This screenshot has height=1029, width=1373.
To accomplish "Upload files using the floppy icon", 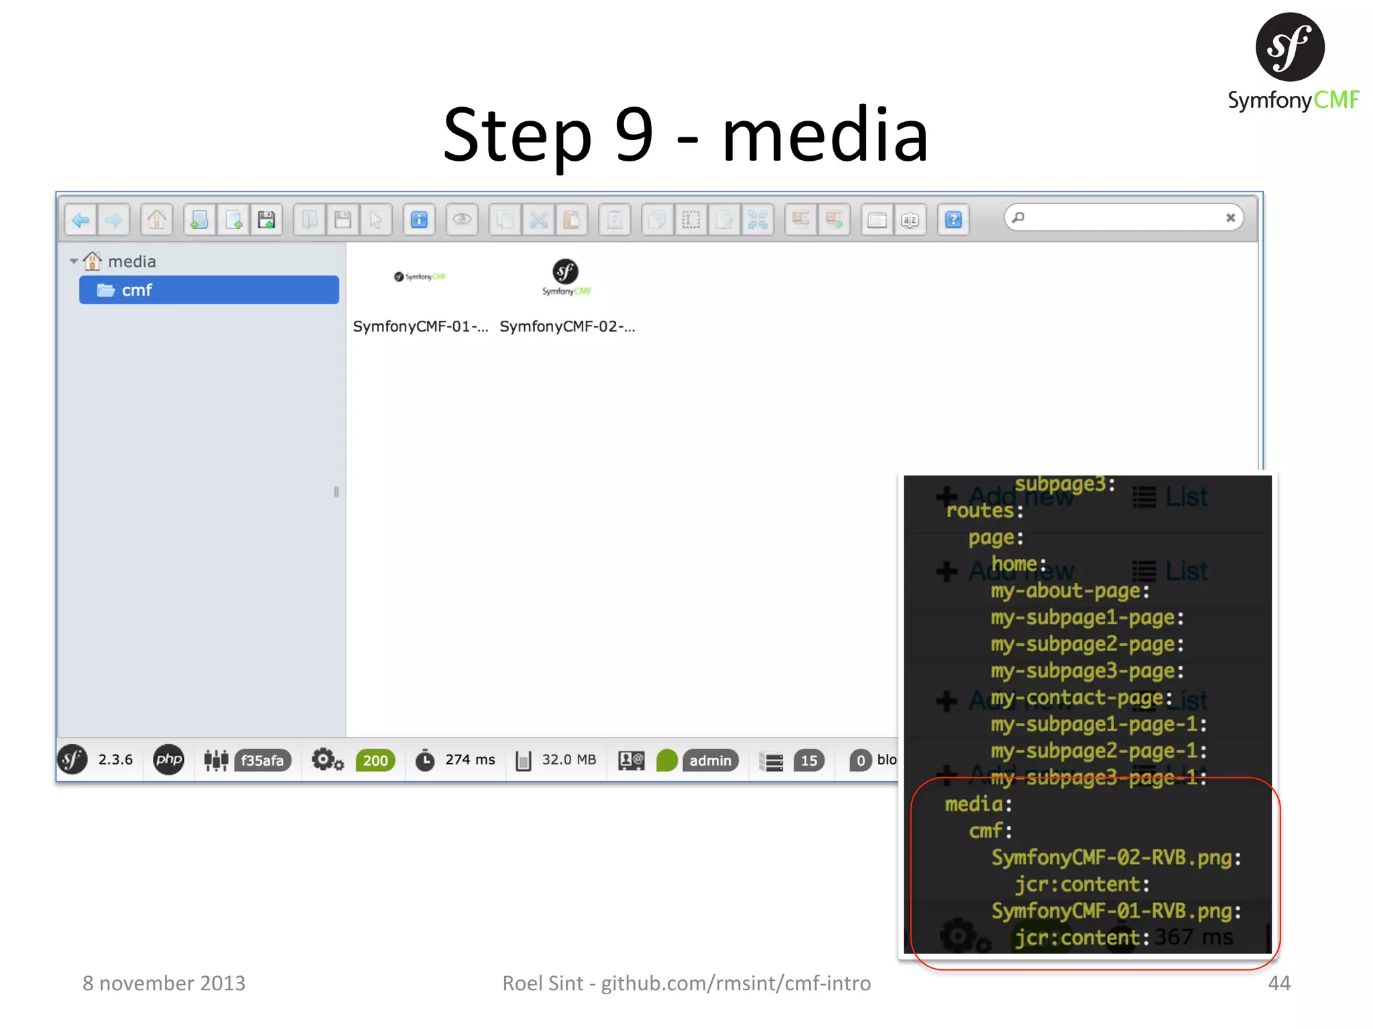I will click(267, 220).
